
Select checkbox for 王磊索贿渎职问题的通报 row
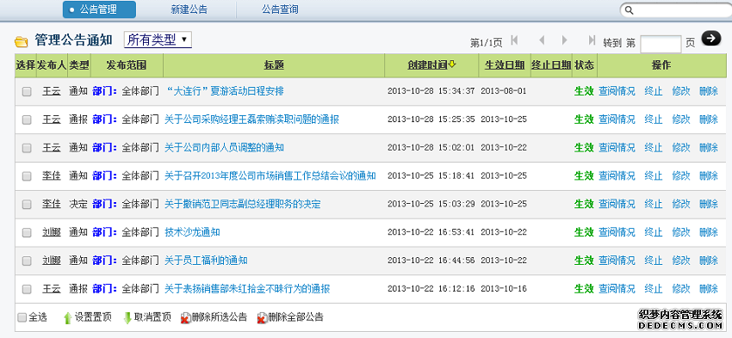click(x=27, y=120)
